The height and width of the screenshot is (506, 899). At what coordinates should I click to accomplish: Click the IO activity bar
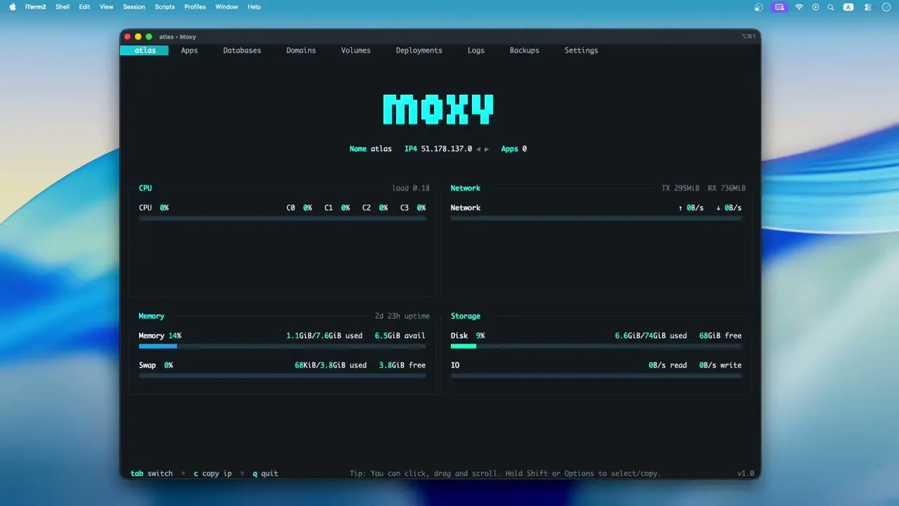coord(596,376)
